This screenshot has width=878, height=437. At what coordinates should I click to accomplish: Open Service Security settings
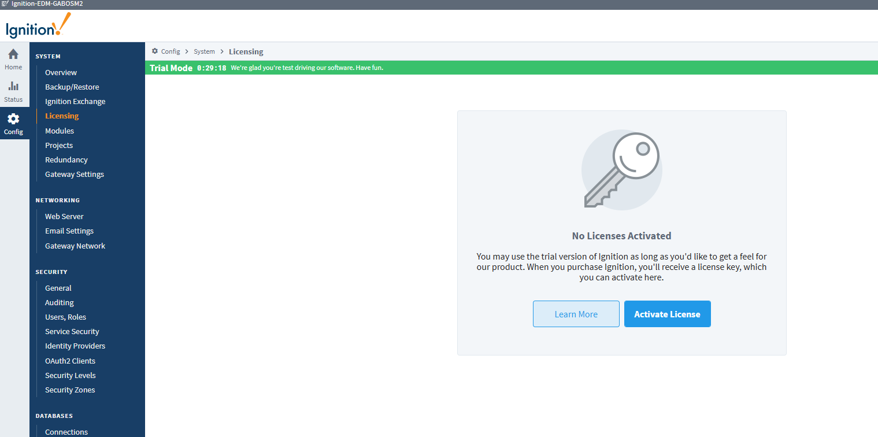tap(72, 331)
